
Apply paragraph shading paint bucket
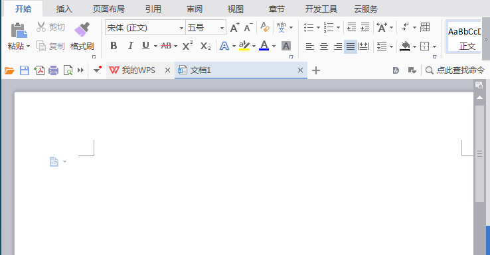(x=405, y=46)
